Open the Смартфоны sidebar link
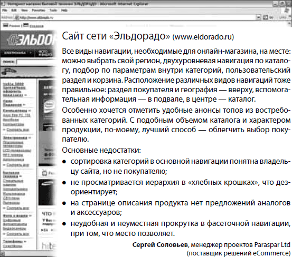Viewport: 292px width, 257px height. (12, 246)
